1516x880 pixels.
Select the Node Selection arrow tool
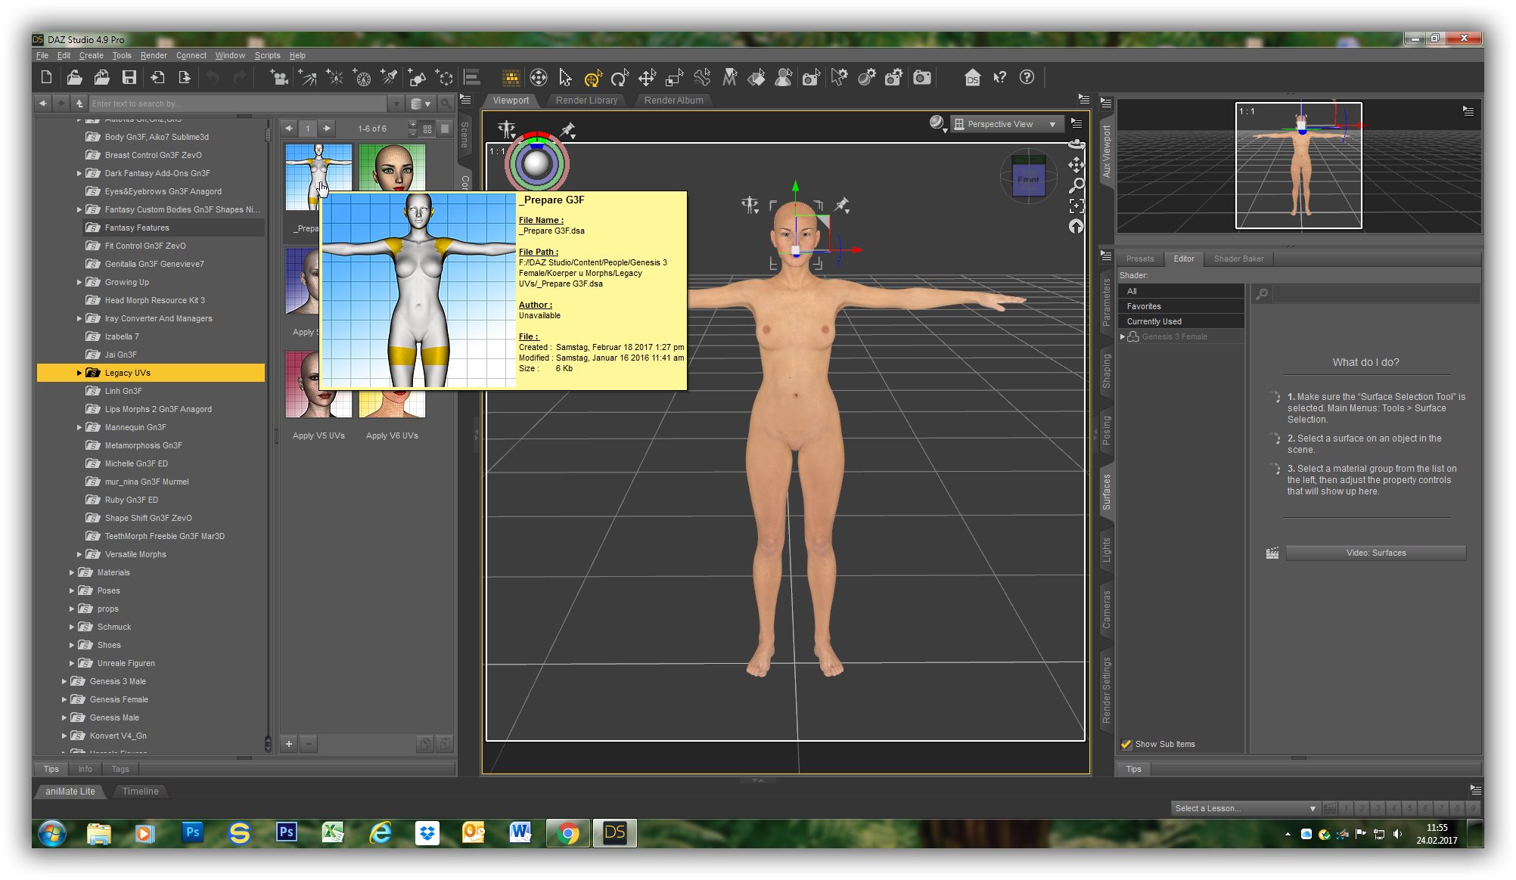pos(565,78)
